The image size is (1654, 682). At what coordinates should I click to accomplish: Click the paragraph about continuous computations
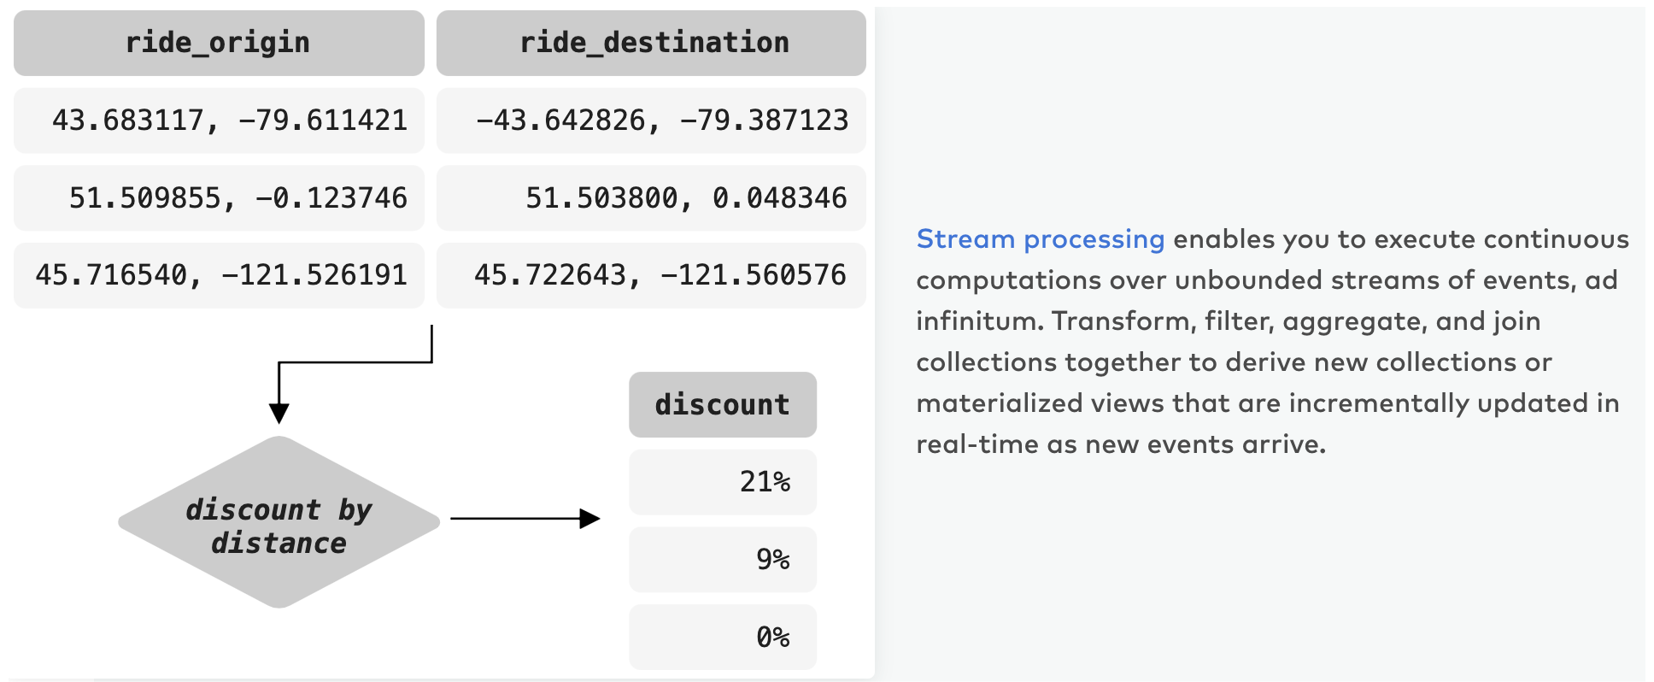point(1272,342)
